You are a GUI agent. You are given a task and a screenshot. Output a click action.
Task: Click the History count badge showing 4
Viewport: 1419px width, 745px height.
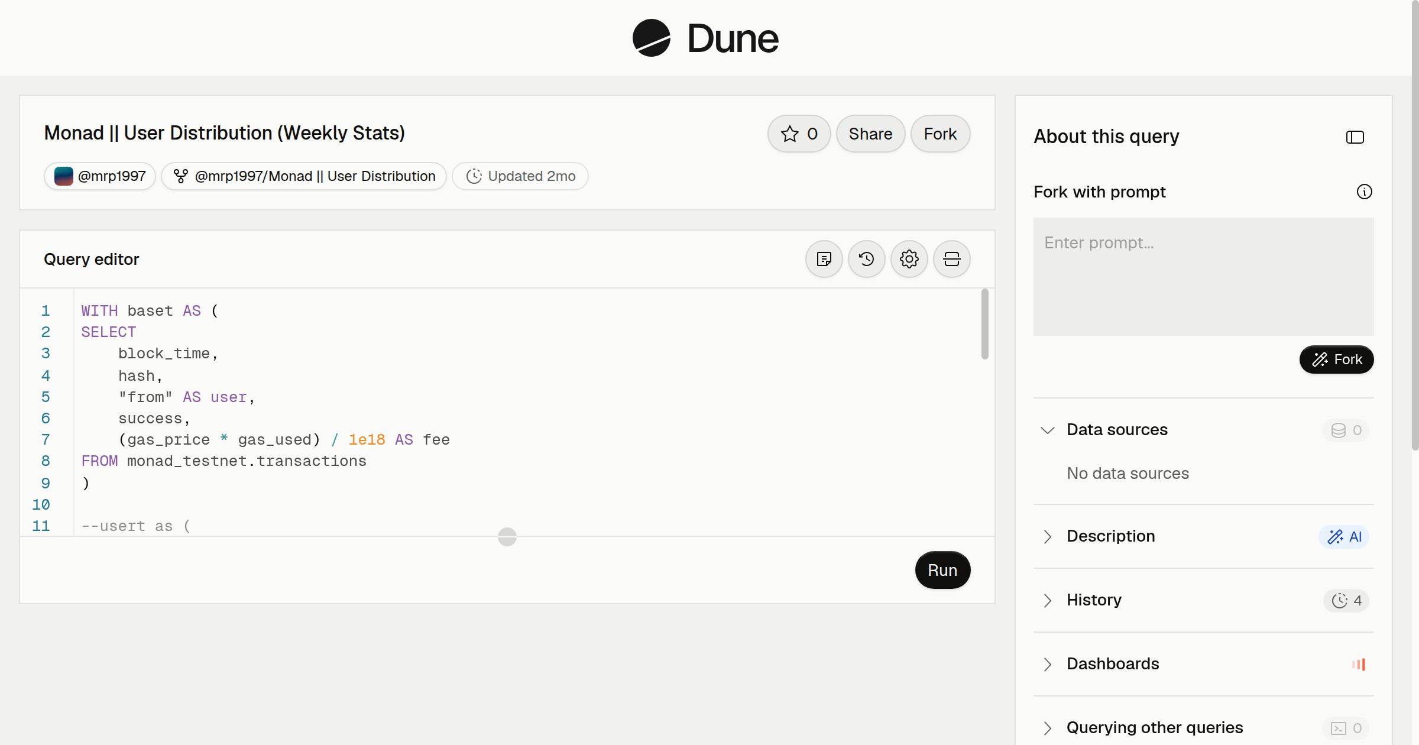click(1346, 600)
